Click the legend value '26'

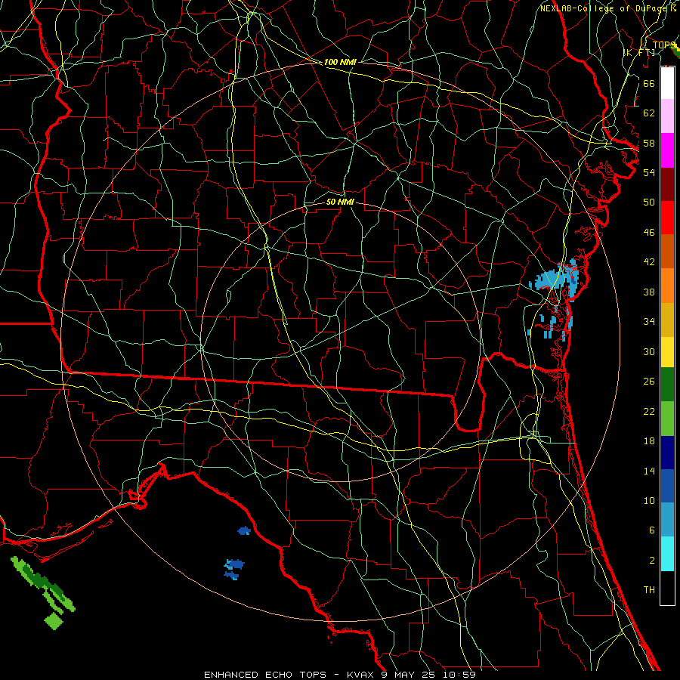pos(649,382)
